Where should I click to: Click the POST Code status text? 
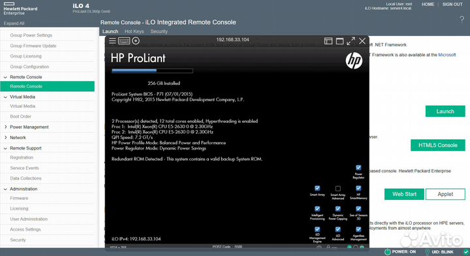click(x=227, y=247)
